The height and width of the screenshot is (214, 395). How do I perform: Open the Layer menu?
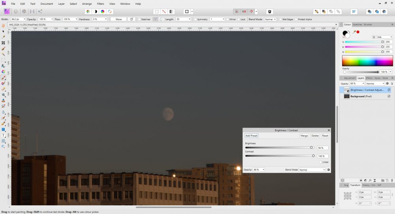61,4
